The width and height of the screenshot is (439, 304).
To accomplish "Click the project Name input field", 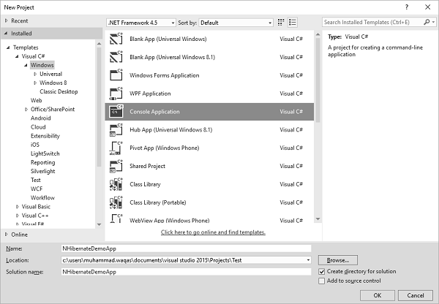I will point(186,248).
